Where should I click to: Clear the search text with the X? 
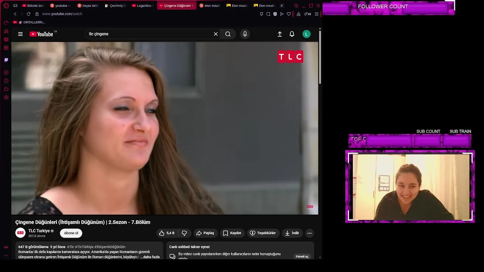point(216,34)
